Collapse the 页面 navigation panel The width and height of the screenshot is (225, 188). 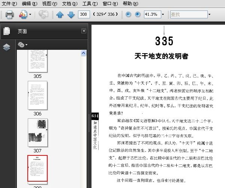84,31
